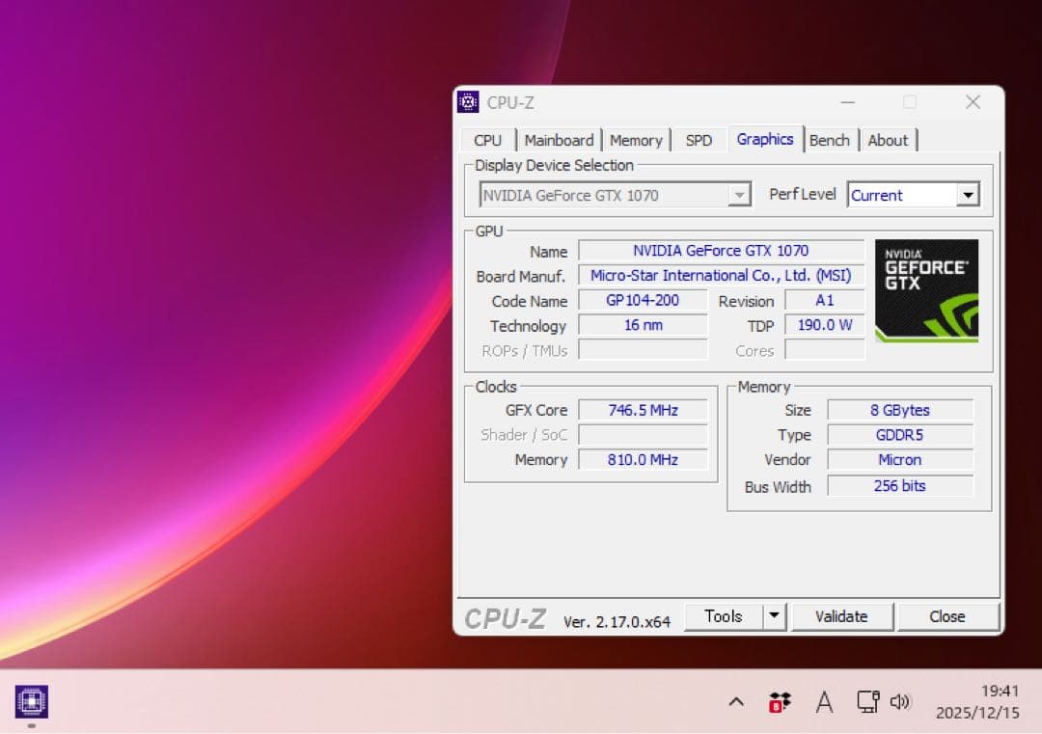
Task: Click the IME input indicator in the taskbar
Action: pyautogui.click(x=824, y=703)
